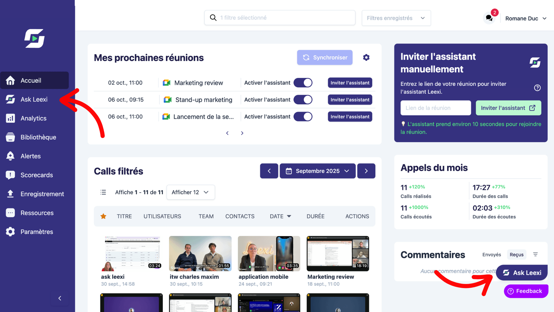This screenshot has width=554, height=312.
Task: View the Alertes section
Action: pyautogui.click(x=31, y=156)
